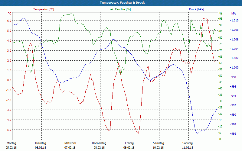Click the 1.000 value on the pressure axis

(x=235, y=68)
